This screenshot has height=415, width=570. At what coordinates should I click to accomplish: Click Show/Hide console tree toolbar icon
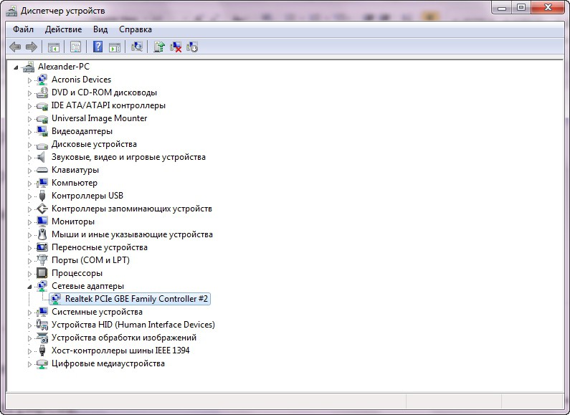tap(53, 47)
